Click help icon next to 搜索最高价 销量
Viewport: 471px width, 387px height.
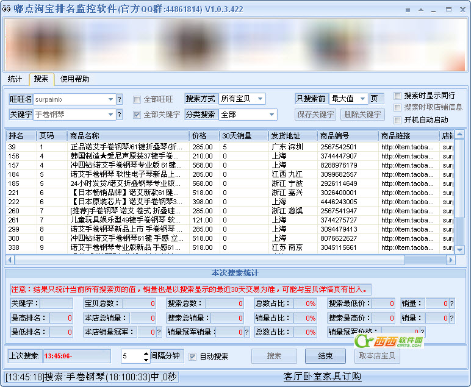pos(451,318)
